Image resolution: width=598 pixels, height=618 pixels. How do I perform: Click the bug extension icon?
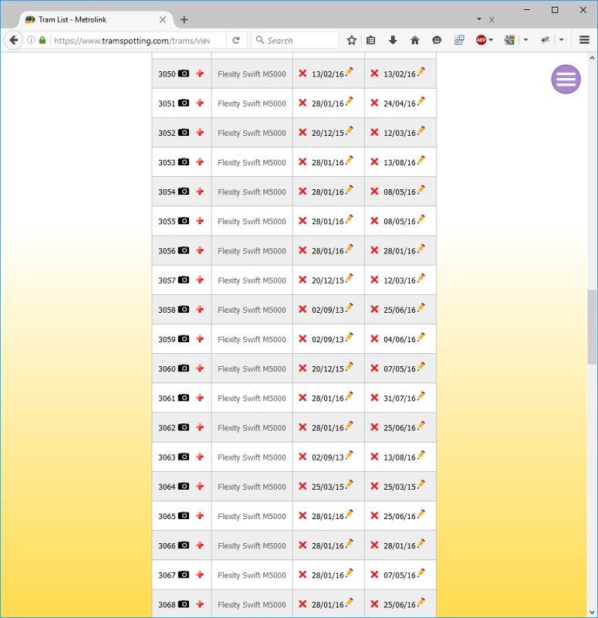tap(545, 40)
